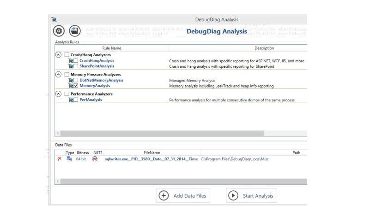Screen dimensions: 388x218
Task: Click the rule icon beside CrashHangAnalysis
Action: click(x=71, y=60)
